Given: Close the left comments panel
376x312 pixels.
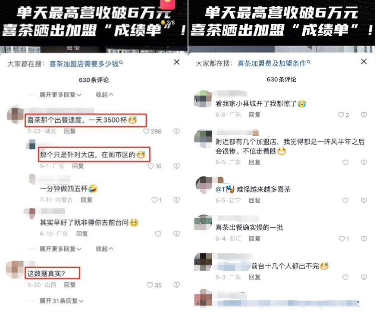Looking at the screenshot, I should tap(177, 62).
